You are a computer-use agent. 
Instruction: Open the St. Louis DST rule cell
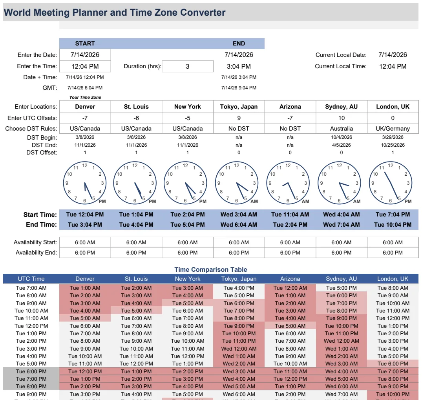point(136,129)
